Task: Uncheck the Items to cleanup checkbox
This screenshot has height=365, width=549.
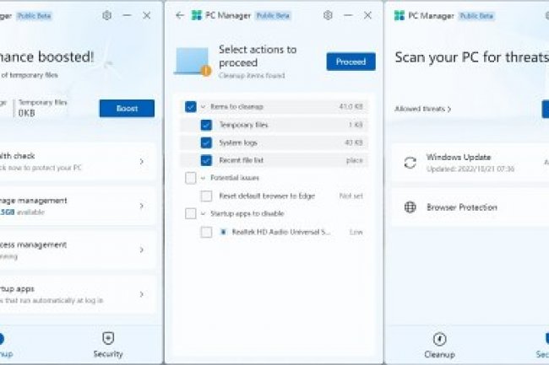Action: [x=191, y=107]
